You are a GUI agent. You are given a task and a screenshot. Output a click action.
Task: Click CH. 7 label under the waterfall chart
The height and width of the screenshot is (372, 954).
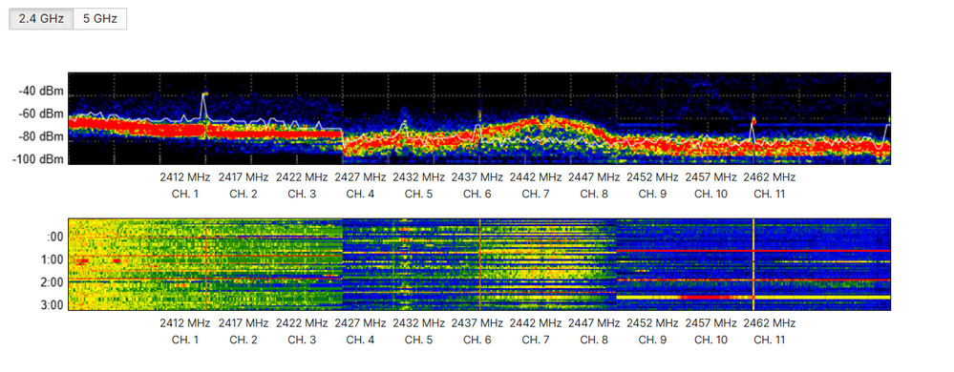[536, 340]
